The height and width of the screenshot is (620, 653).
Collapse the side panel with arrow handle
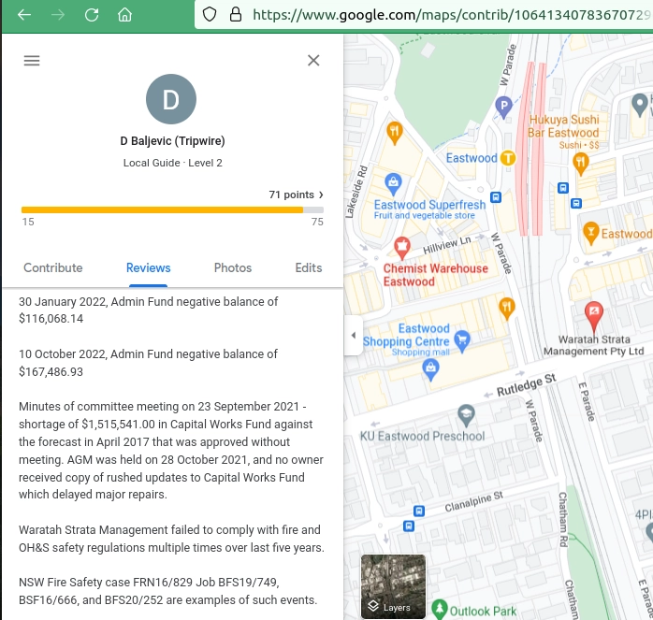353,335
